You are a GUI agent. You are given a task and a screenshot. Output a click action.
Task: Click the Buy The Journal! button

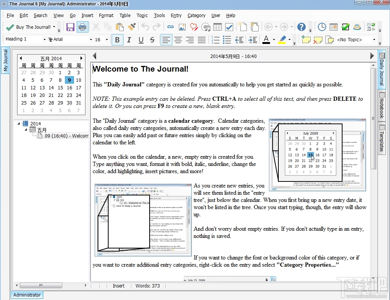tap(29, 27)
